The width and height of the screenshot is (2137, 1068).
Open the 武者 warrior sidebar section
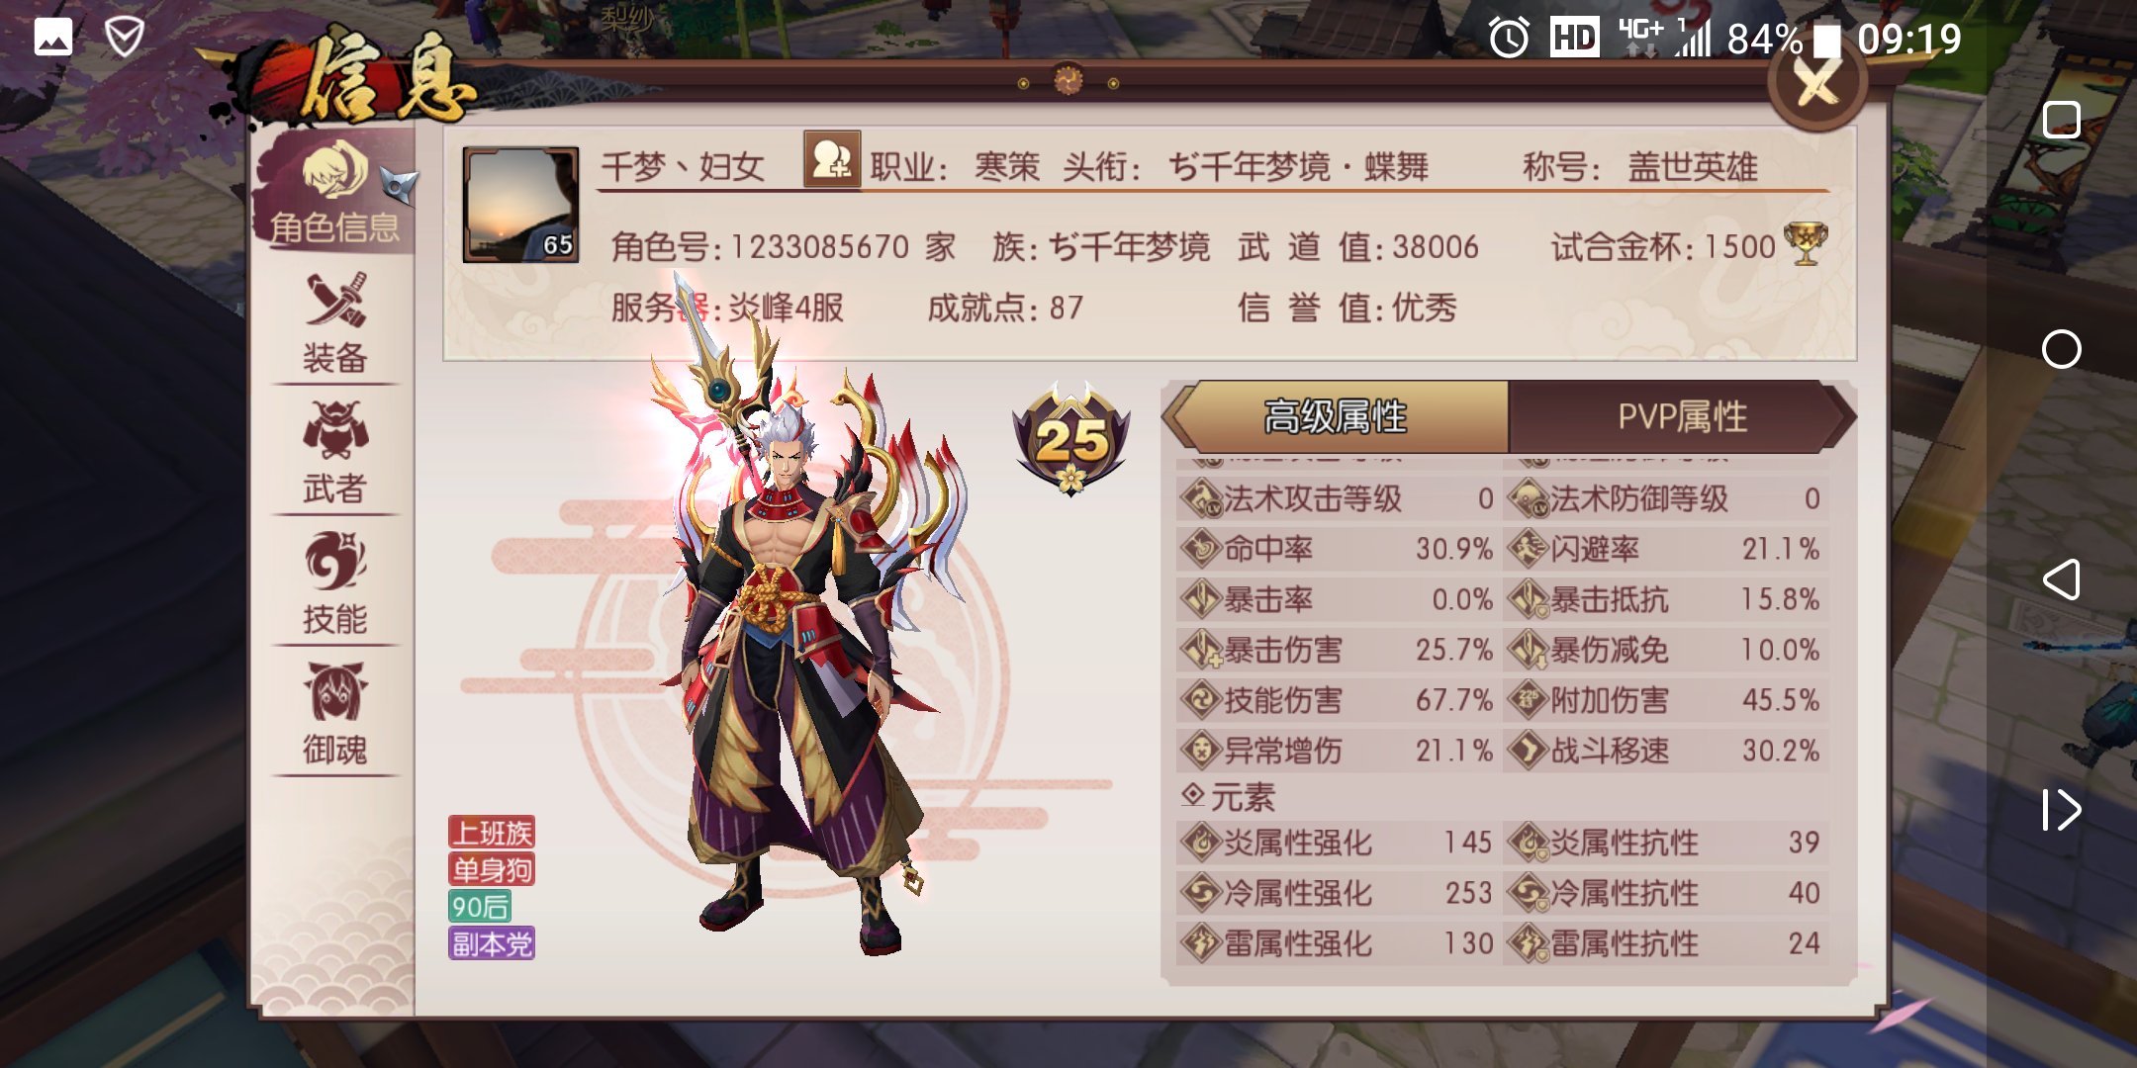334,453
